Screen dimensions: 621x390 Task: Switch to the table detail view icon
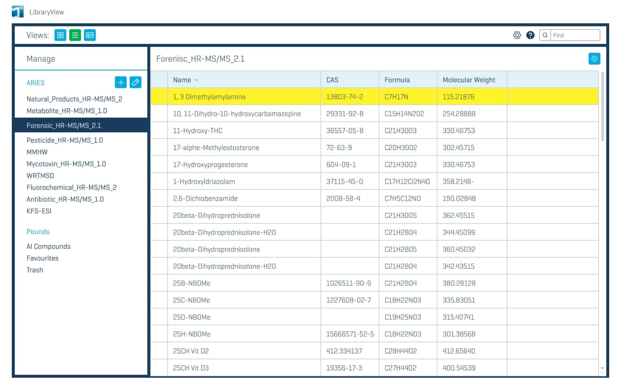90,35
